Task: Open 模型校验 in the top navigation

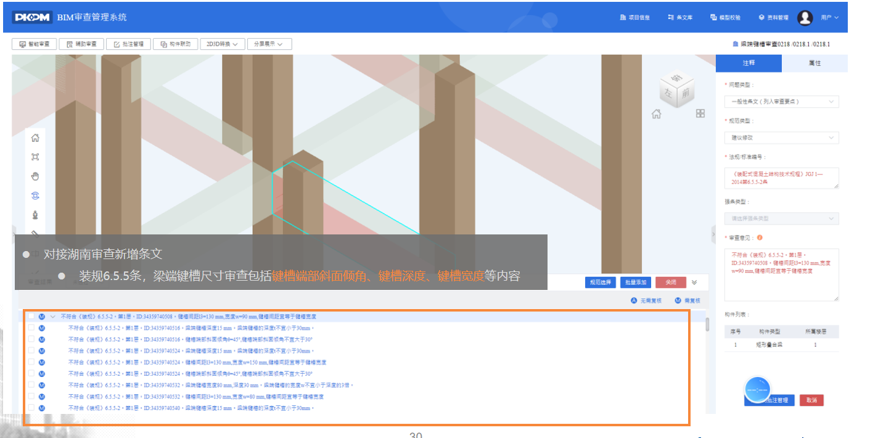Action: (726, 17)
